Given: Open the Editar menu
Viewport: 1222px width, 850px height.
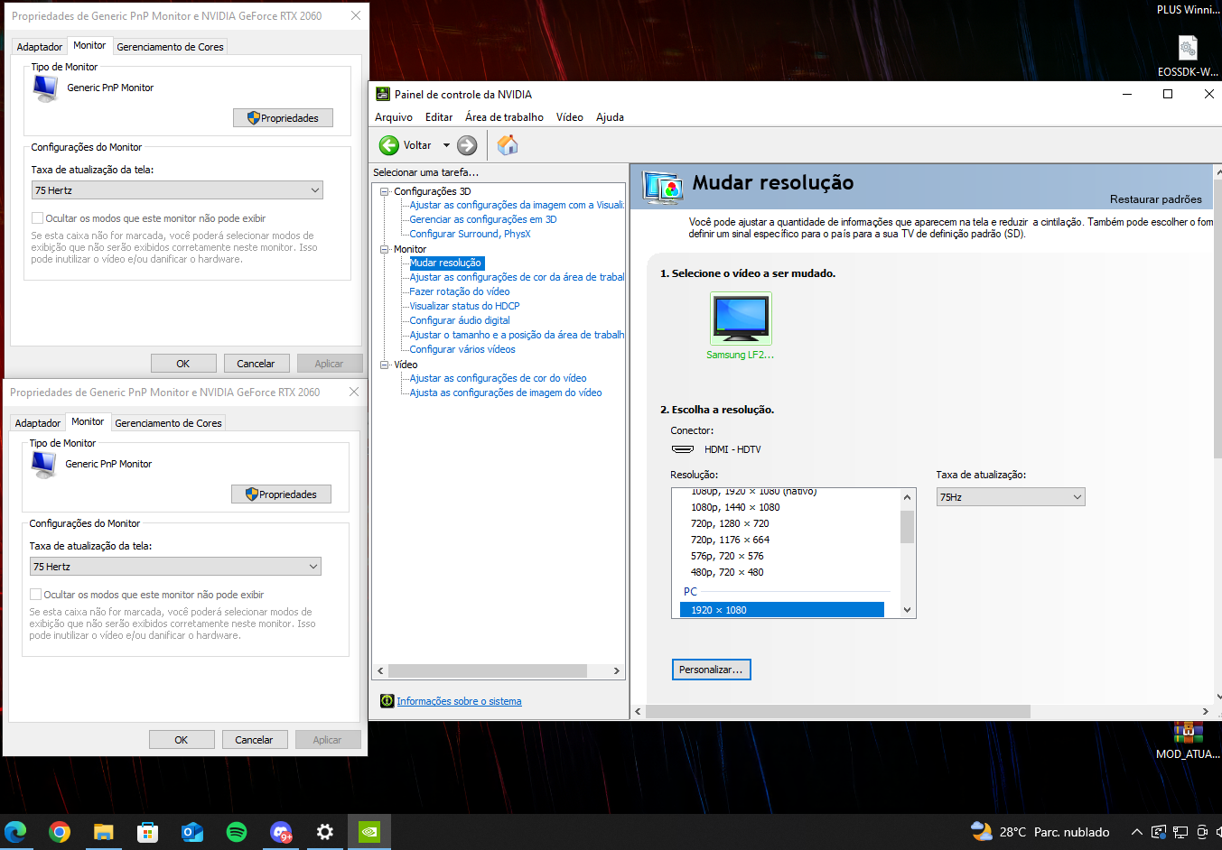Looking at the screenshot, I should click(x=439, y=117).
